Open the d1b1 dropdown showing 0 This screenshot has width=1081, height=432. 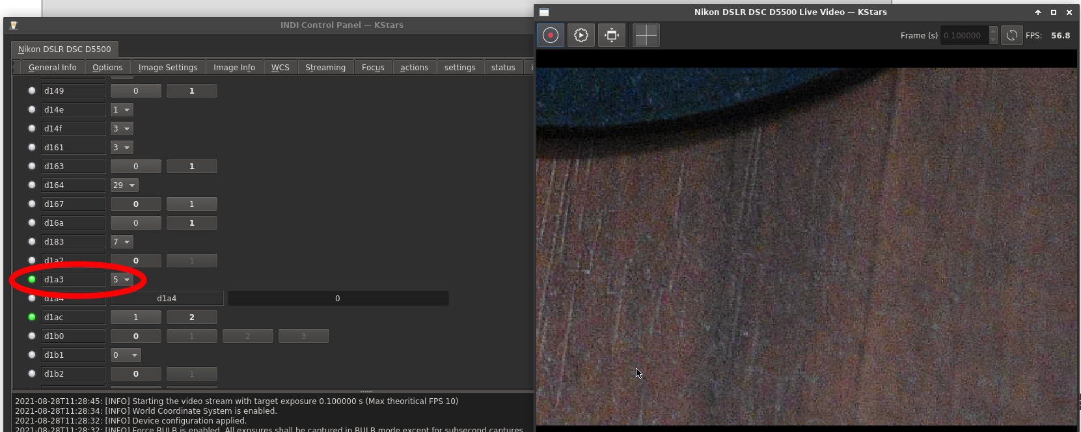[x=126, y=355]
